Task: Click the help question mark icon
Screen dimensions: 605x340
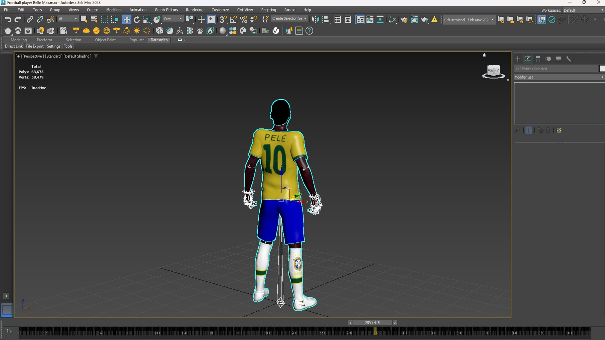Action: point(309,31)
